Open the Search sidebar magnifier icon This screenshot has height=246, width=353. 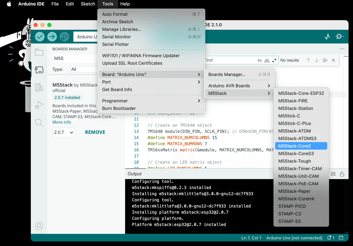(39, 123)
